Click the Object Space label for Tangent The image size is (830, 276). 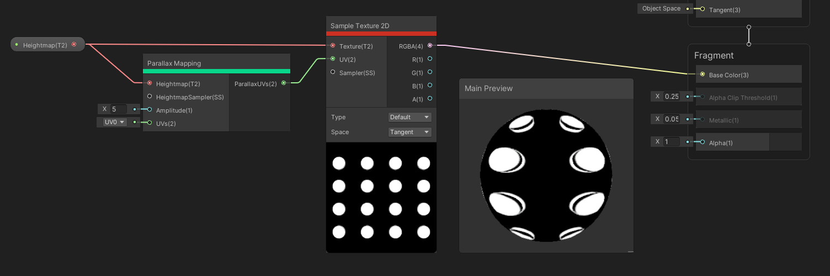[x=661, y=8]
